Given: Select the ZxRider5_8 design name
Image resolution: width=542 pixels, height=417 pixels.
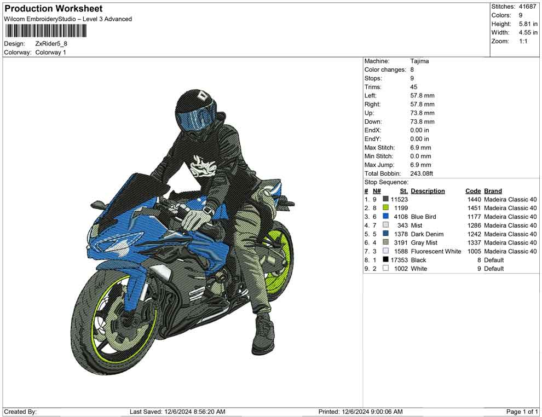Looking at the screenshot, I should coord(51,44).
